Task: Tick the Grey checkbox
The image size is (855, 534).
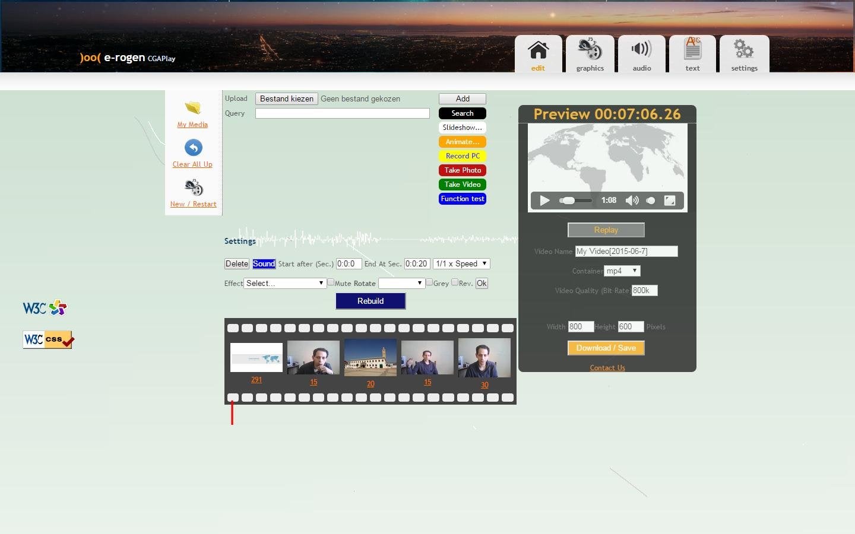Action: [x=429, y=282]
